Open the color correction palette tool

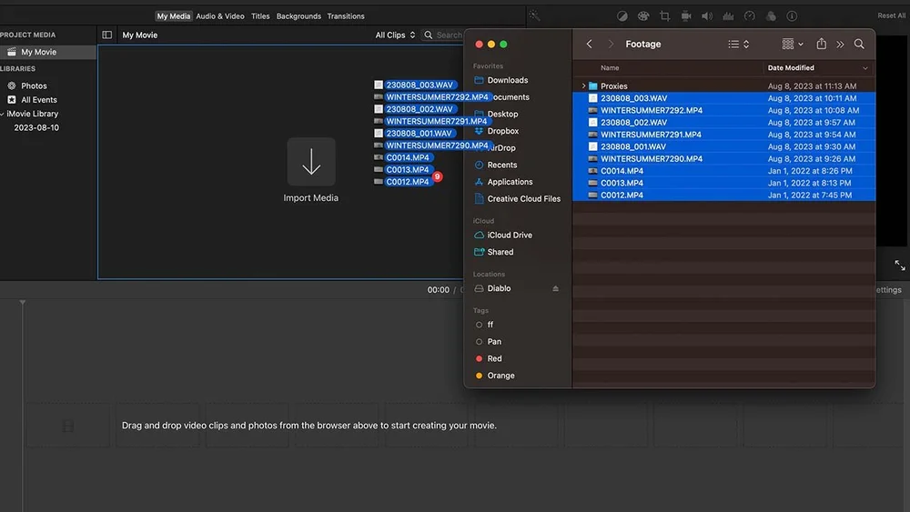tap(643, 16)
